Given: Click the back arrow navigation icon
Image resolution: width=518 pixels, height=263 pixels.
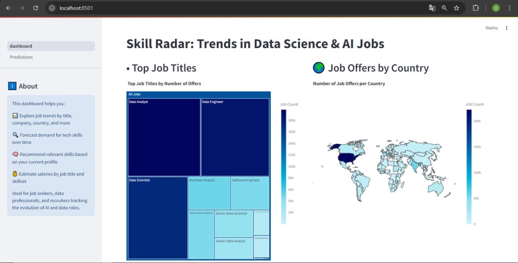Looking at the screenshot, I should [x=8, y=8].
